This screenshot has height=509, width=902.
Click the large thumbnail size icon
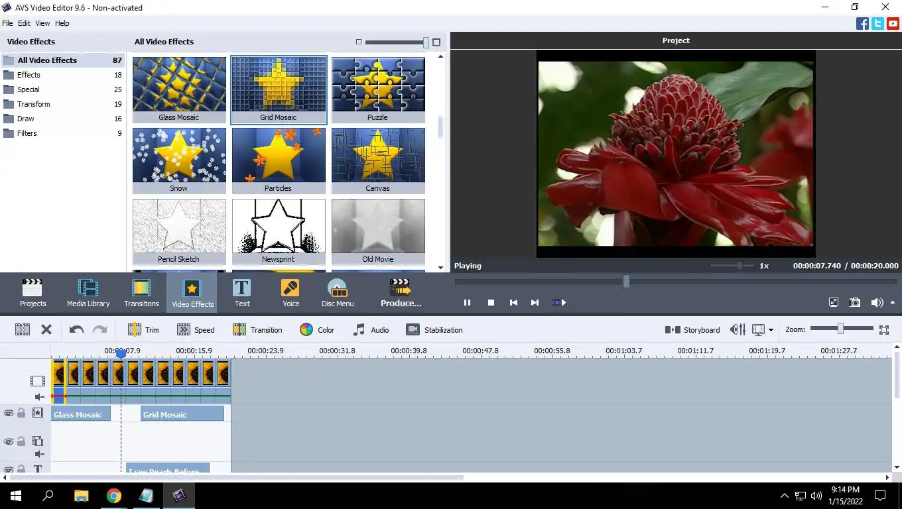point(436,42)
